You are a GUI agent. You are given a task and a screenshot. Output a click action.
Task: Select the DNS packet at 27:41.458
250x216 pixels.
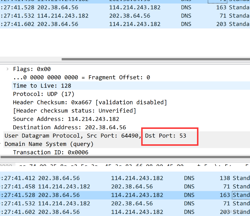(x=118, y=186)
